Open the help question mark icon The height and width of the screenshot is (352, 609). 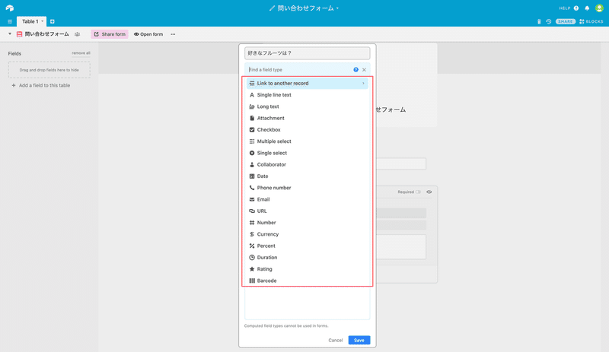(x=576, y=8)
